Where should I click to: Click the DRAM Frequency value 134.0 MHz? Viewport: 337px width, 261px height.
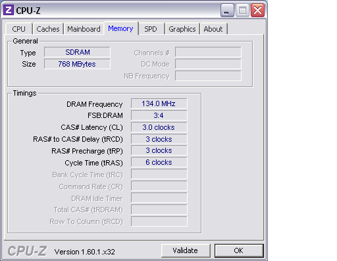pyautogui.click(x=159, y=103)
